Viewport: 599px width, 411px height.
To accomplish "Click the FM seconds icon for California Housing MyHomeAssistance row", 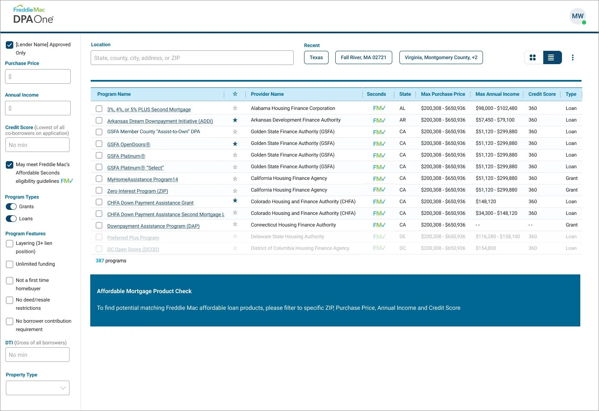I will point(379,179).
